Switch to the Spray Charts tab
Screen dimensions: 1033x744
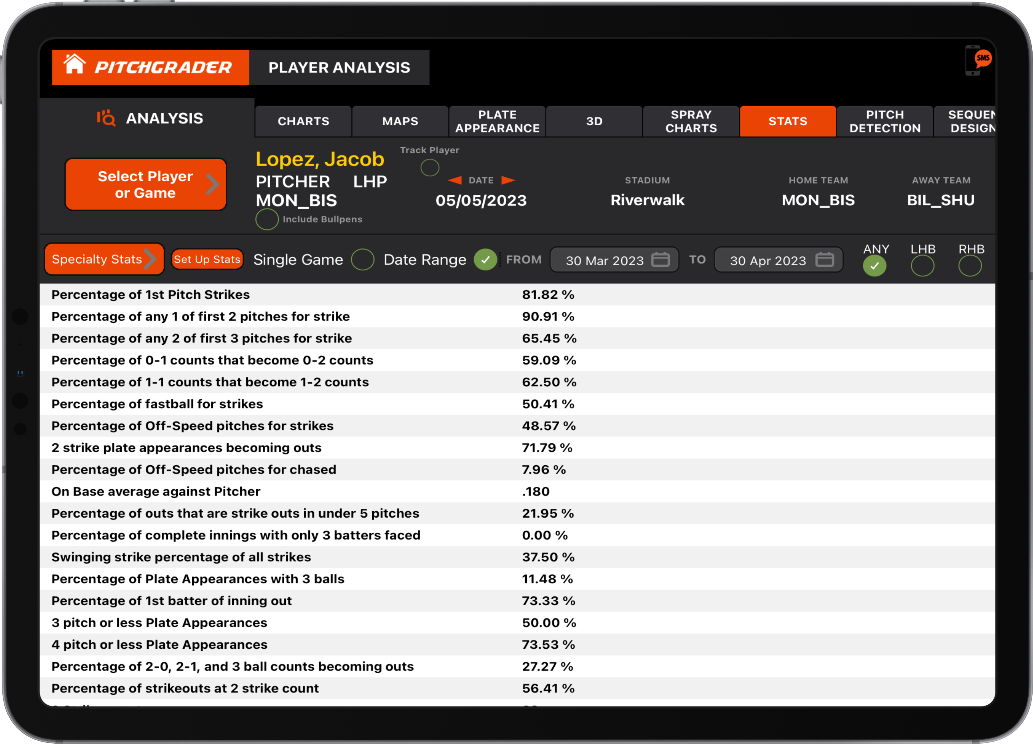coord(690,121)
